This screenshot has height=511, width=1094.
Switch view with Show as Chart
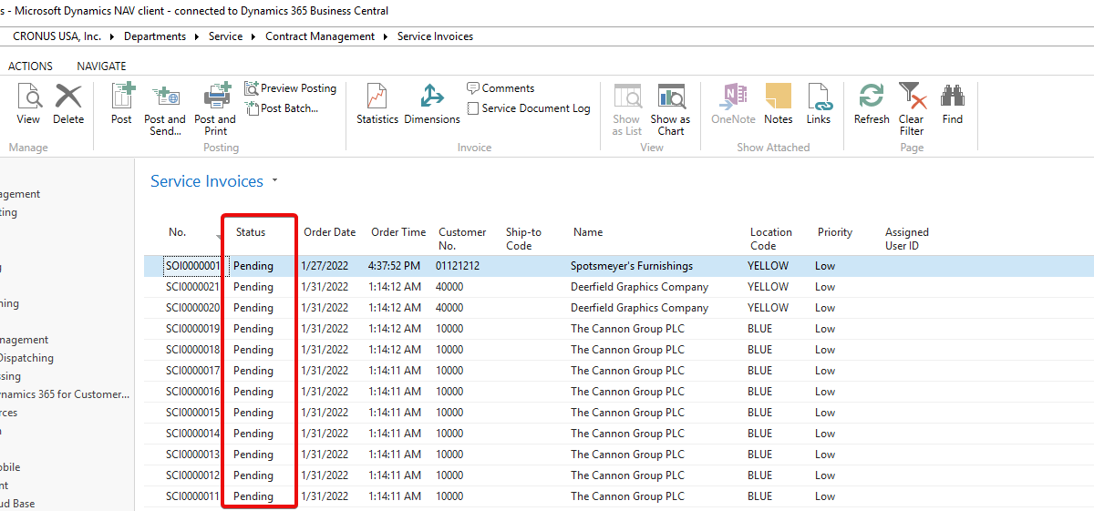point(670,109)
